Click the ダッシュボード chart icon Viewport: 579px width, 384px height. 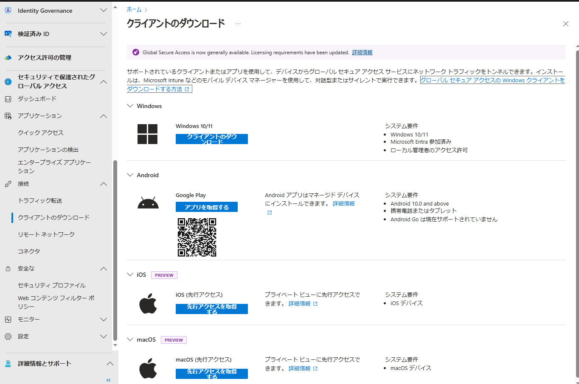8,99
